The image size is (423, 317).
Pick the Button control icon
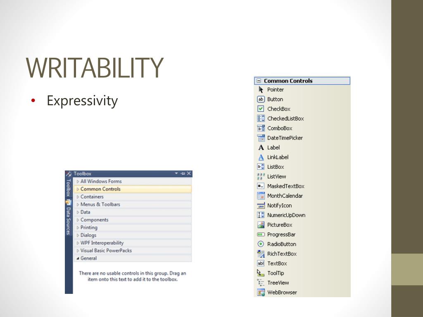pos(261,99)
